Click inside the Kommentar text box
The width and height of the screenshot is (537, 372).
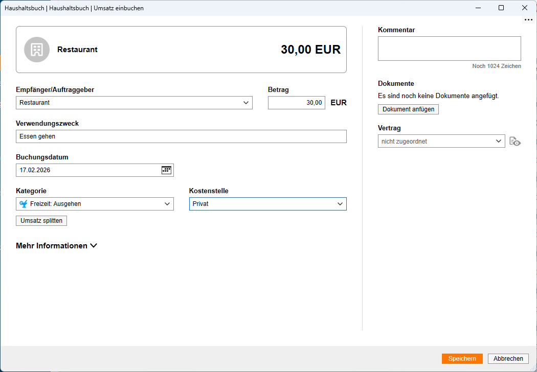pos(449,48)
